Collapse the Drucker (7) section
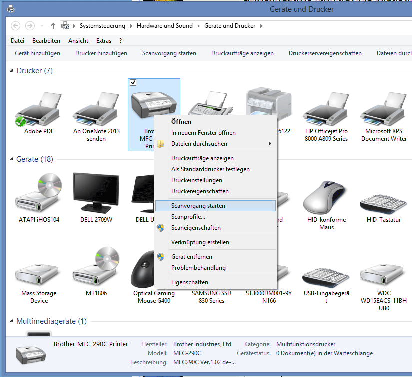 click(x=12, y=71)
